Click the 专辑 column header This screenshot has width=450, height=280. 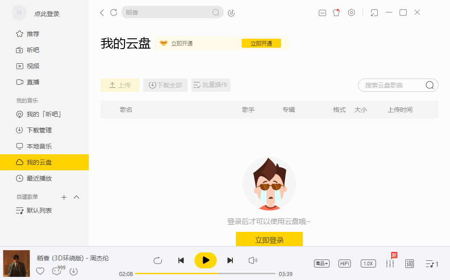pos(289,110)
